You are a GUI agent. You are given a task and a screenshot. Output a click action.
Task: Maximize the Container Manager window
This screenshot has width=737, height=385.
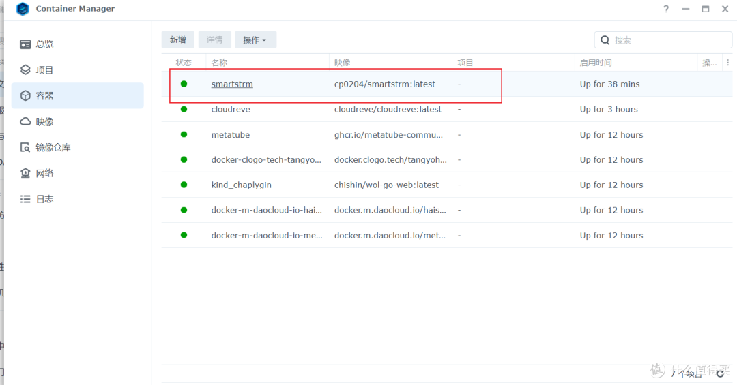pos(706,9)
